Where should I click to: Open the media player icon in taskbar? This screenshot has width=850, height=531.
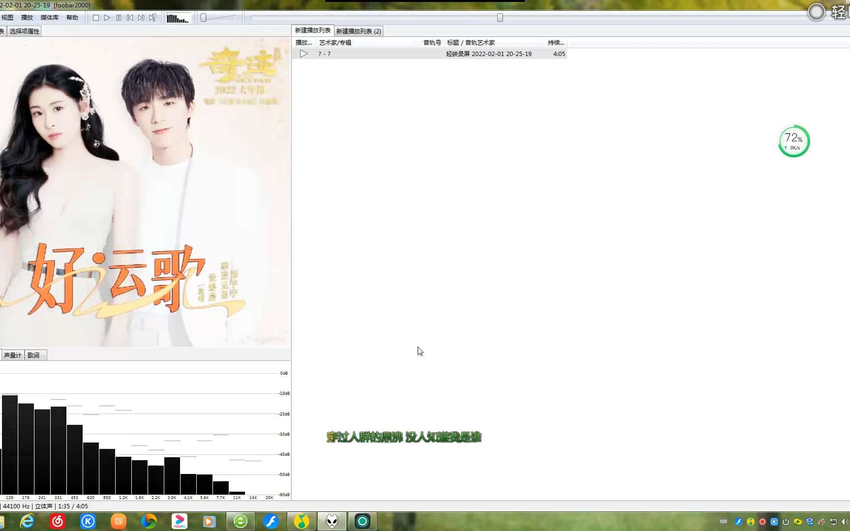click(x=210, y=521)
